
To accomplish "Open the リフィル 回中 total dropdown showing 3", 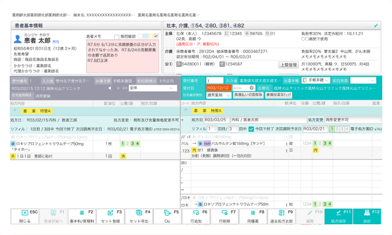I will point(233,129).
